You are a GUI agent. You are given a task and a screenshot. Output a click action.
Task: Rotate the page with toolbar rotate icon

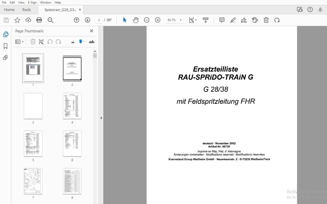pyautogui.click(x=277, y=20)
